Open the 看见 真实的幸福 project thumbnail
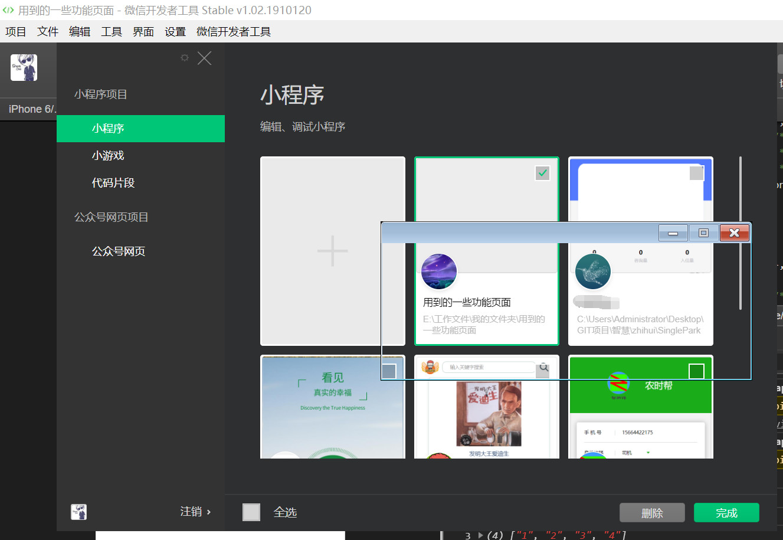Image resolution: width=783 pixels, height=540 pixels. 333,407
